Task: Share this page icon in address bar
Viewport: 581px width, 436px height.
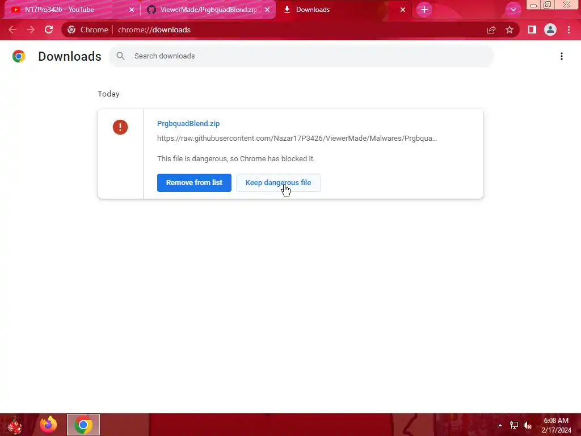Action: coord(491,30)
